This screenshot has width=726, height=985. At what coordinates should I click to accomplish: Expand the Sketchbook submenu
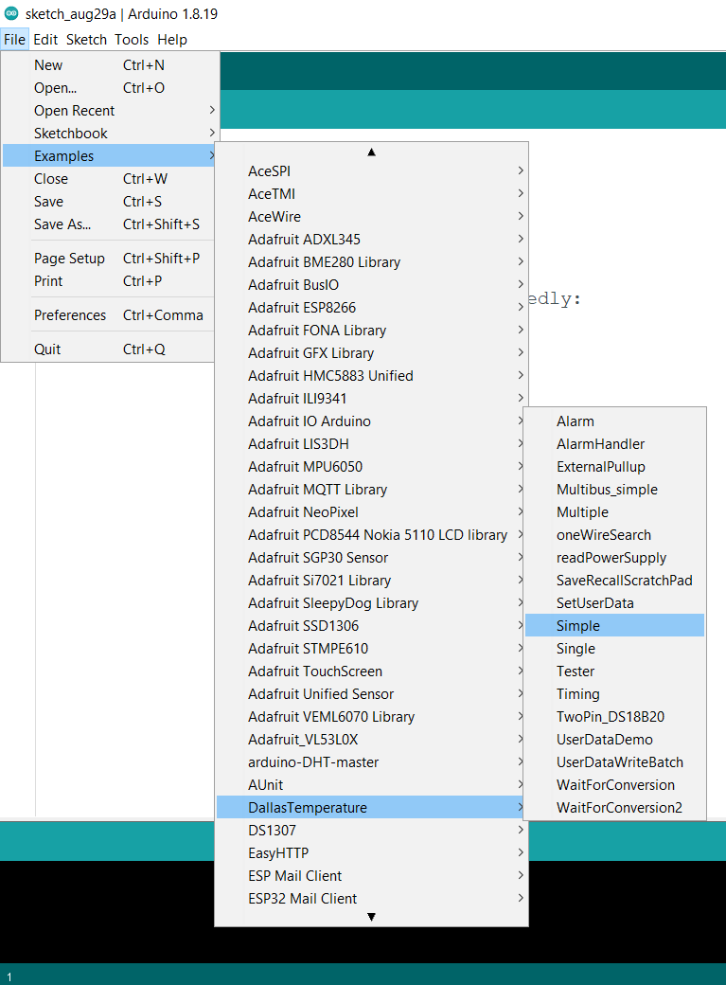pos(71,134)
